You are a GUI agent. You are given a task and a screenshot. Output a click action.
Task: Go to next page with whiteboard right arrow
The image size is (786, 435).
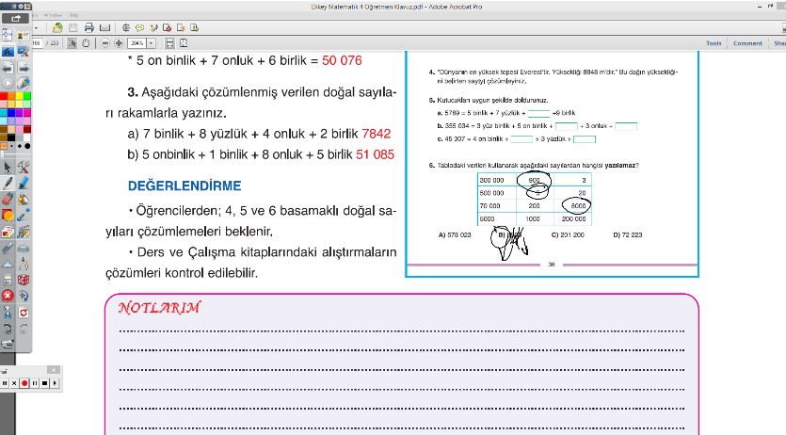coord(23,68)
